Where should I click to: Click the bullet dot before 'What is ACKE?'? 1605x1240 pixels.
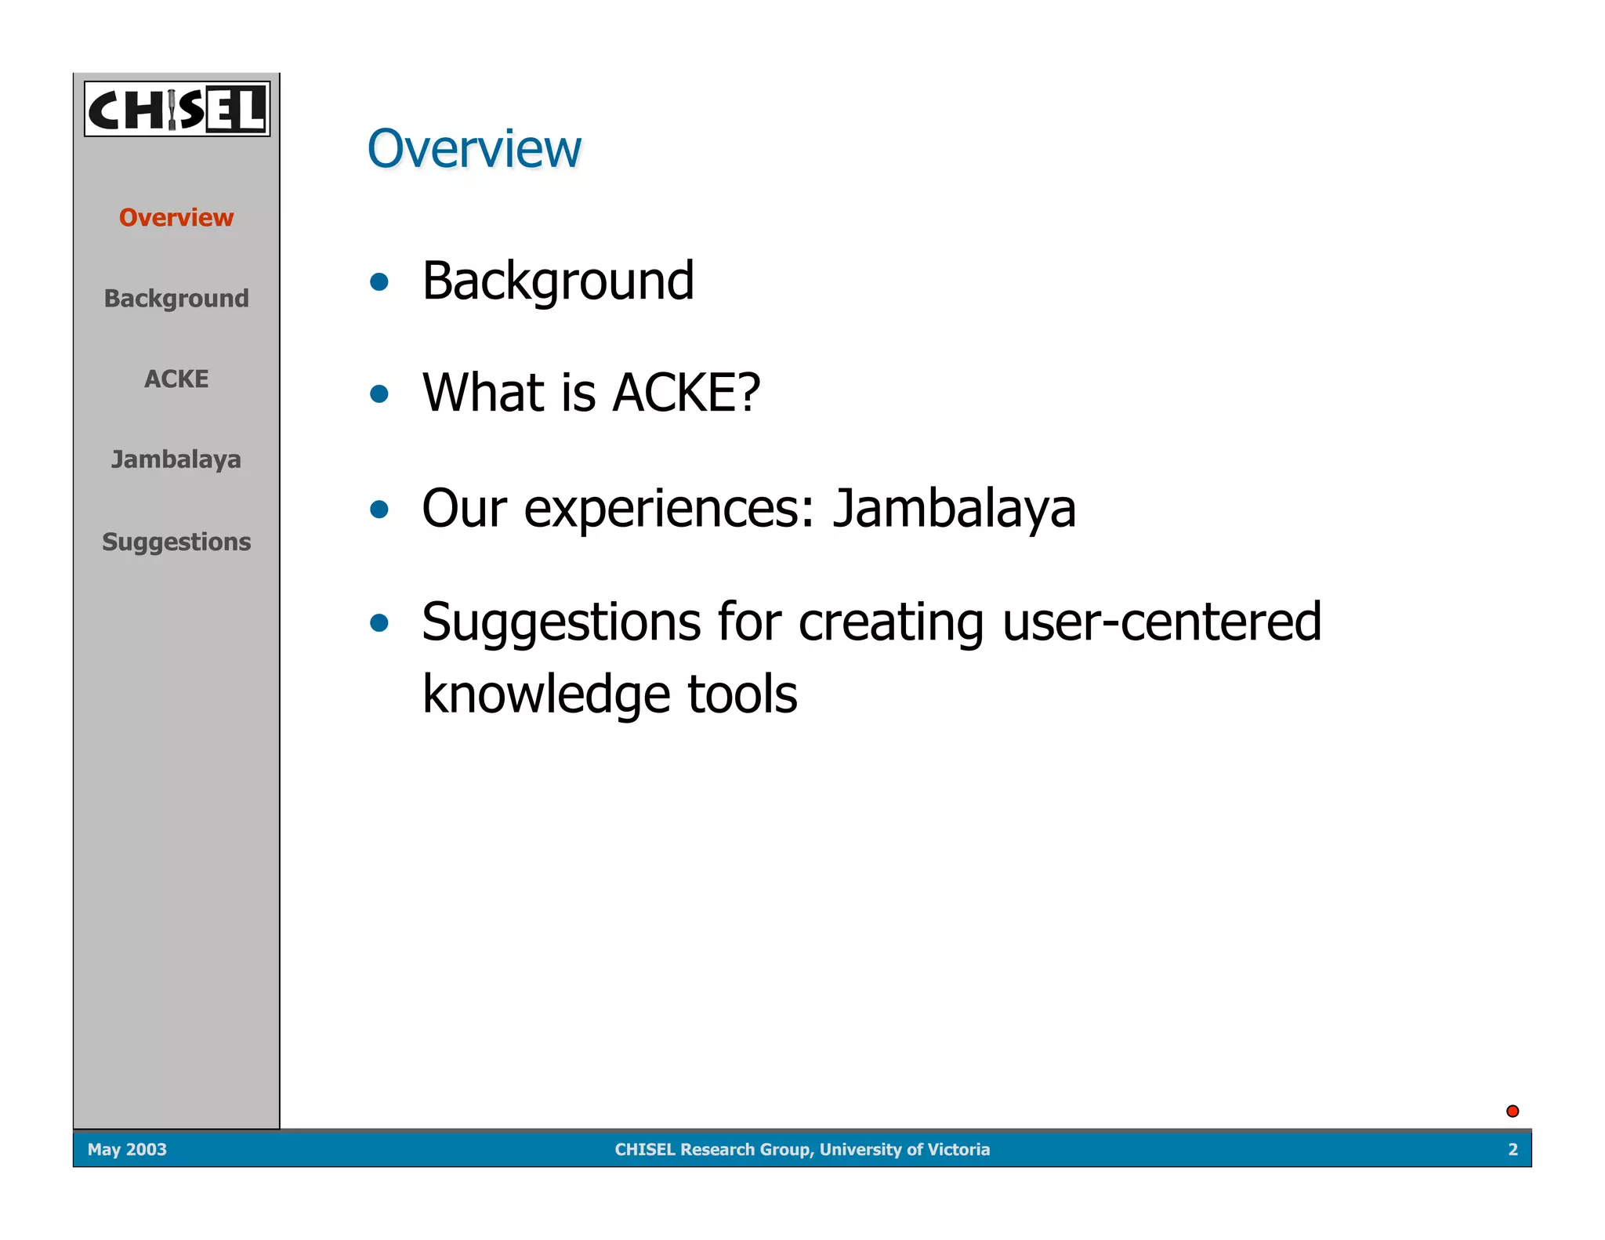[379, 393]
